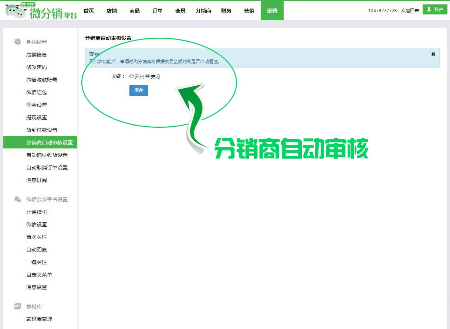Expand the 素材库 sidebar group

pos(34,306)
